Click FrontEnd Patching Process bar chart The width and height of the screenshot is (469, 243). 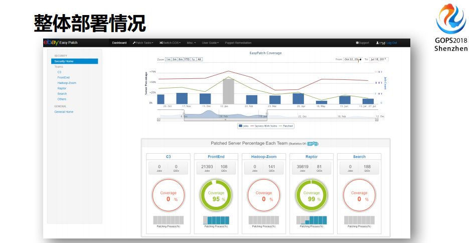216,220
